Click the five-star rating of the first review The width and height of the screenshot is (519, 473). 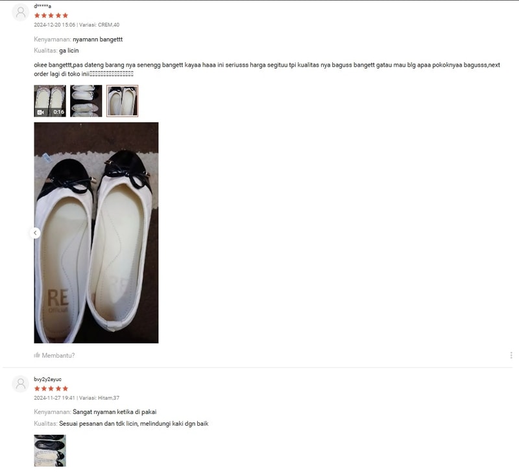(51, 16)
